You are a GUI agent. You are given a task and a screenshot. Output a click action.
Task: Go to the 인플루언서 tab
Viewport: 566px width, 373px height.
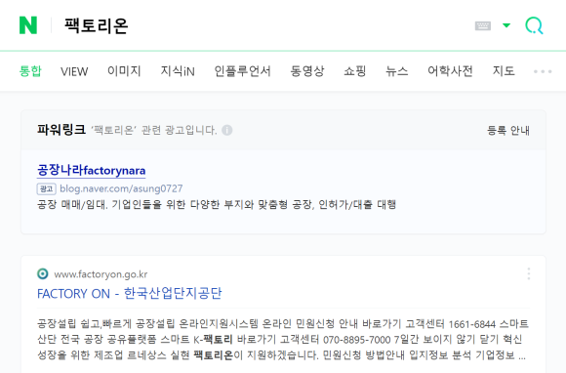click(242, 70)
